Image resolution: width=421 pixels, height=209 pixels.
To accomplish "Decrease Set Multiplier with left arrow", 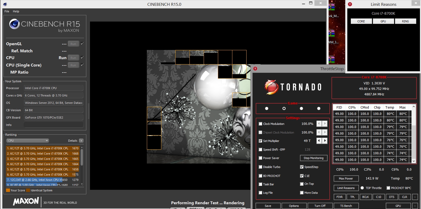I will pos(319,141).
